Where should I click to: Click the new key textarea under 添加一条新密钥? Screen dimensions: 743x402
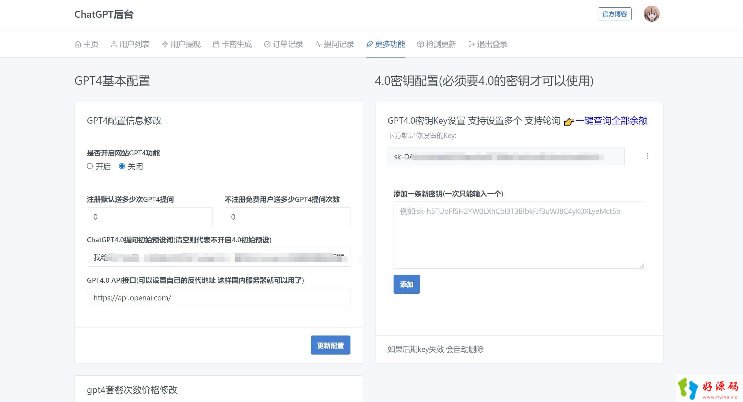tap(519, 235)
